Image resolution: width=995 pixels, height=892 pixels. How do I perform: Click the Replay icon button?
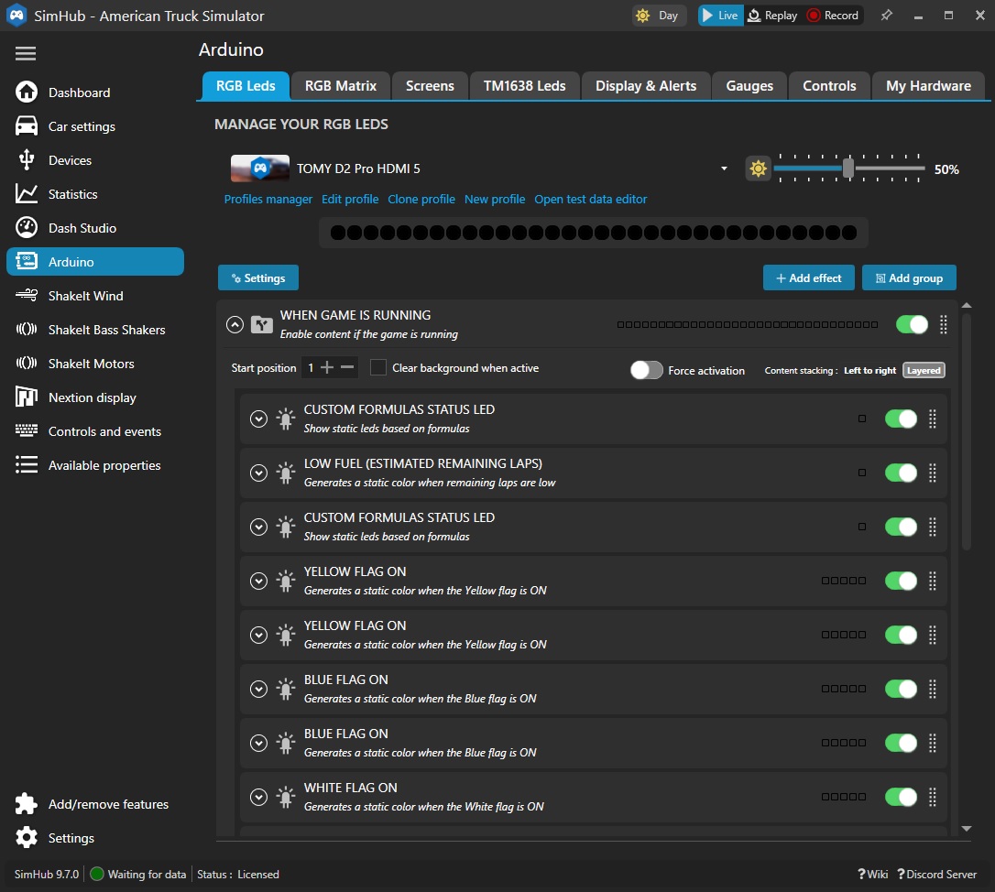tap(772, 16)
